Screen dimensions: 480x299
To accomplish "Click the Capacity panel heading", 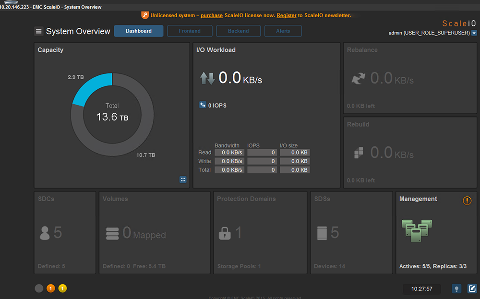I will click(x=50, y=50).
